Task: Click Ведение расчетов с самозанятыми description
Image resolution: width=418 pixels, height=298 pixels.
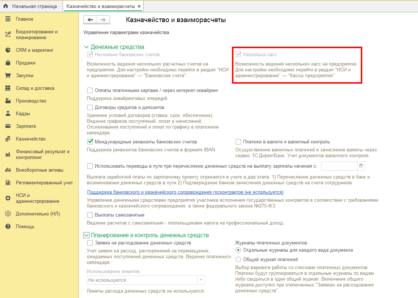Action: 186,223
